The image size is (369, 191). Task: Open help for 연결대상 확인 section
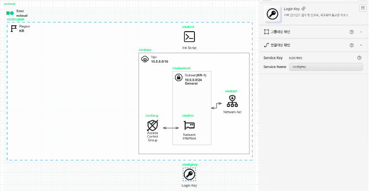tap(351, 45)
